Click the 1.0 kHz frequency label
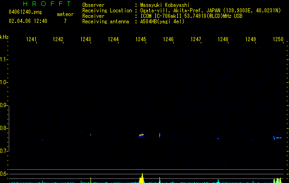289x183 pixels. pos(4,82)
